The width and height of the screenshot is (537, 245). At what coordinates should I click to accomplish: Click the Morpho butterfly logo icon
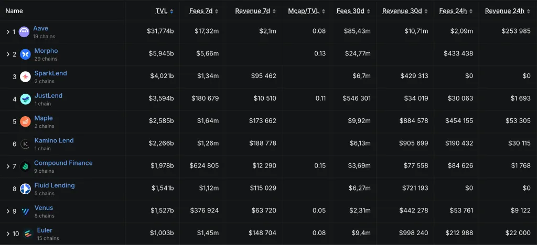click(x=25, y=54)
